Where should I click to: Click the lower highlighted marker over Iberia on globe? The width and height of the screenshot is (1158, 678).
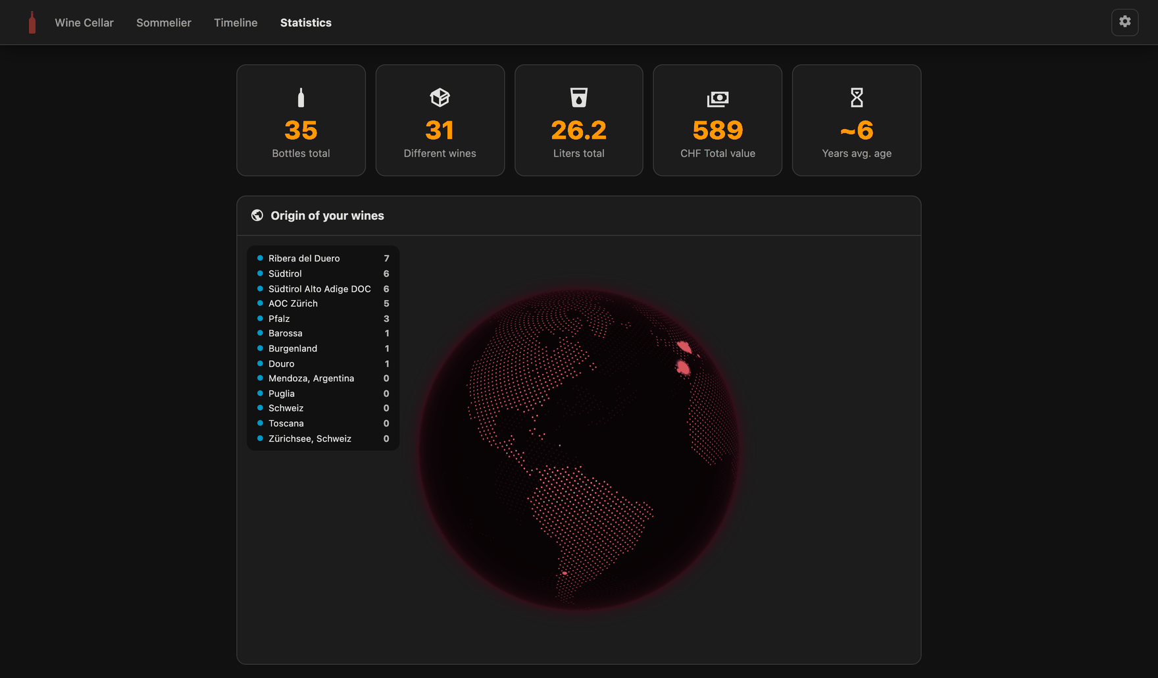pos(683,368)
